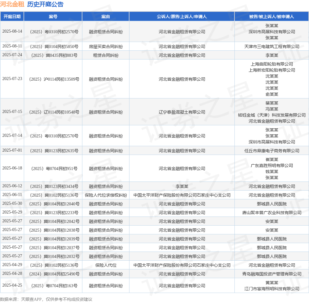Select the date 2025-06-18
Screen dimensions: 309x302
pyautogui.click(x=12, y=168)
